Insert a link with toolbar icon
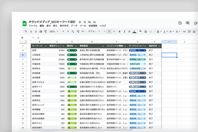Viewport: 198px width, 132px height. pyautogui.click(x=184, y=31)
